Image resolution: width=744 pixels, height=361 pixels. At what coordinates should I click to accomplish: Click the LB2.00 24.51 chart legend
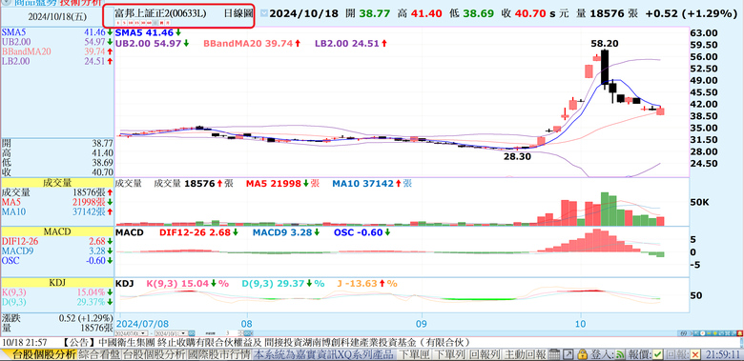tap(351, 44)
